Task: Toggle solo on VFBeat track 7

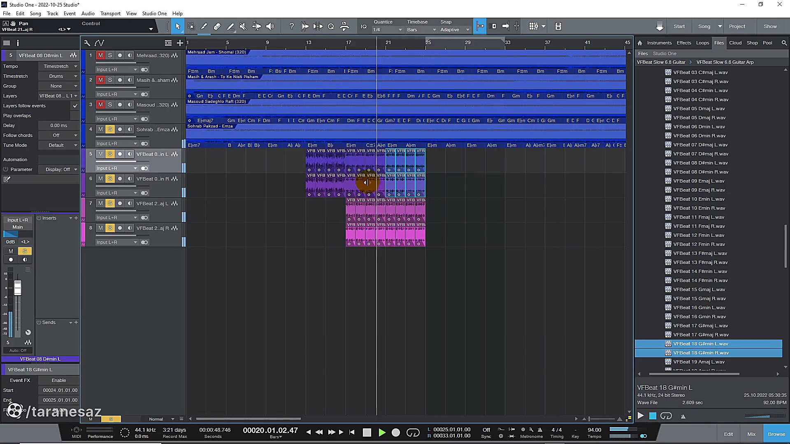Action: (x=110, y=203)
